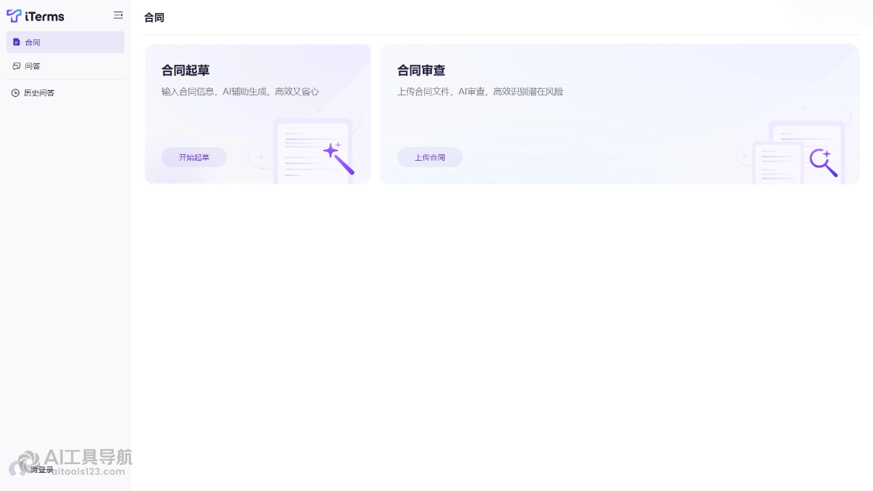The width and height of the screenshot is (873, 491).
Task: Click the 合同起草 card title
Action: 186,71
